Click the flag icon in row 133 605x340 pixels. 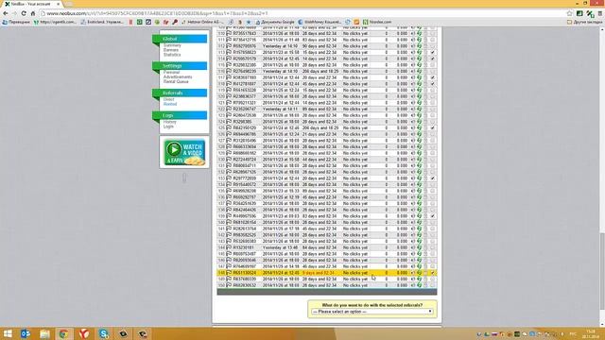pyautogui.click(x=229, y=178)
